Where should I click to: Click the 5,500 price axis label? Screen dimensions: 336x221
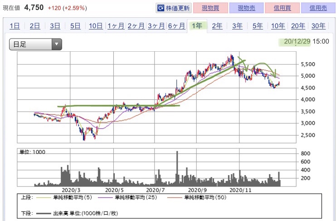pyautogui.click(x=308, y=64)
